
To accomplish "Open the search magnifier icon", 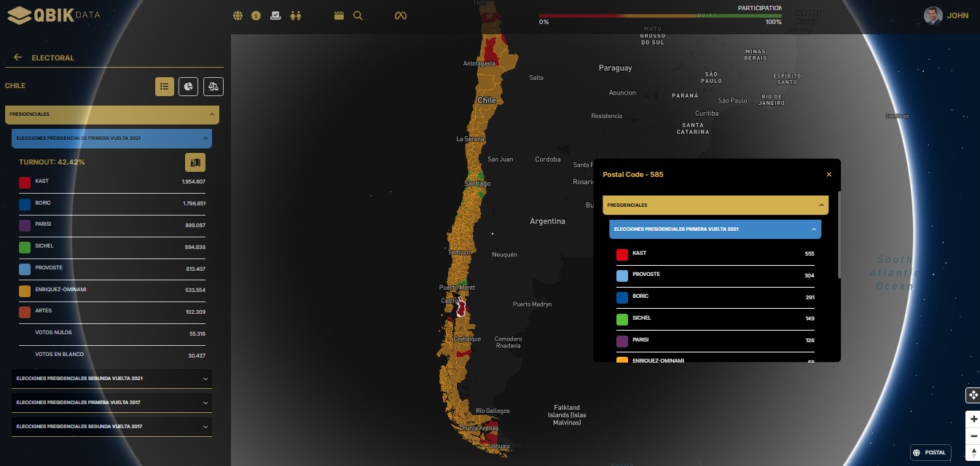I will pyautogui.click(x=358, y=15).
